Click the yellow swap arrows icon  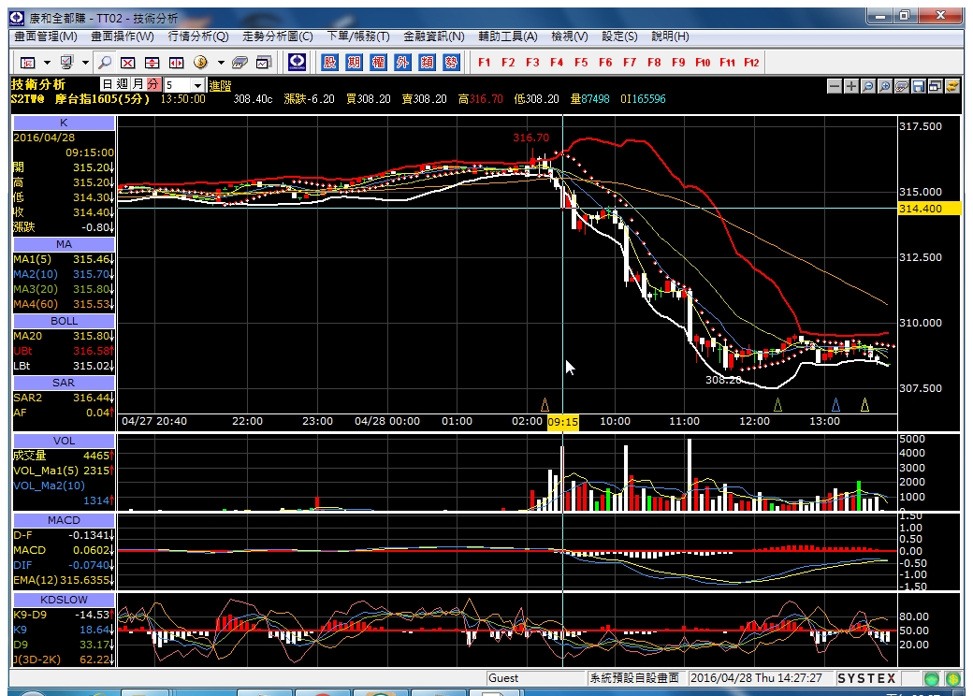point(951,86)
